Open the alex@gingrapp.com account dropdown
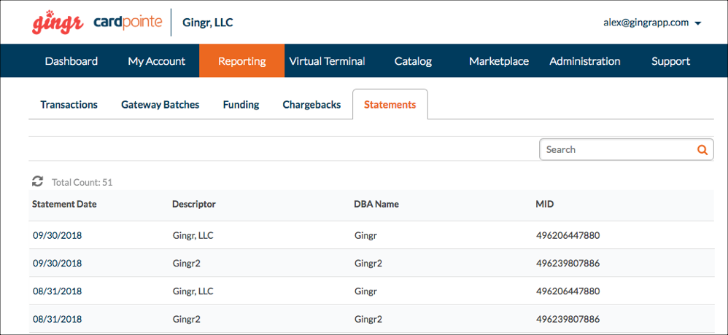The width and height of the screenshot is (728, 335). pos(652,23)
